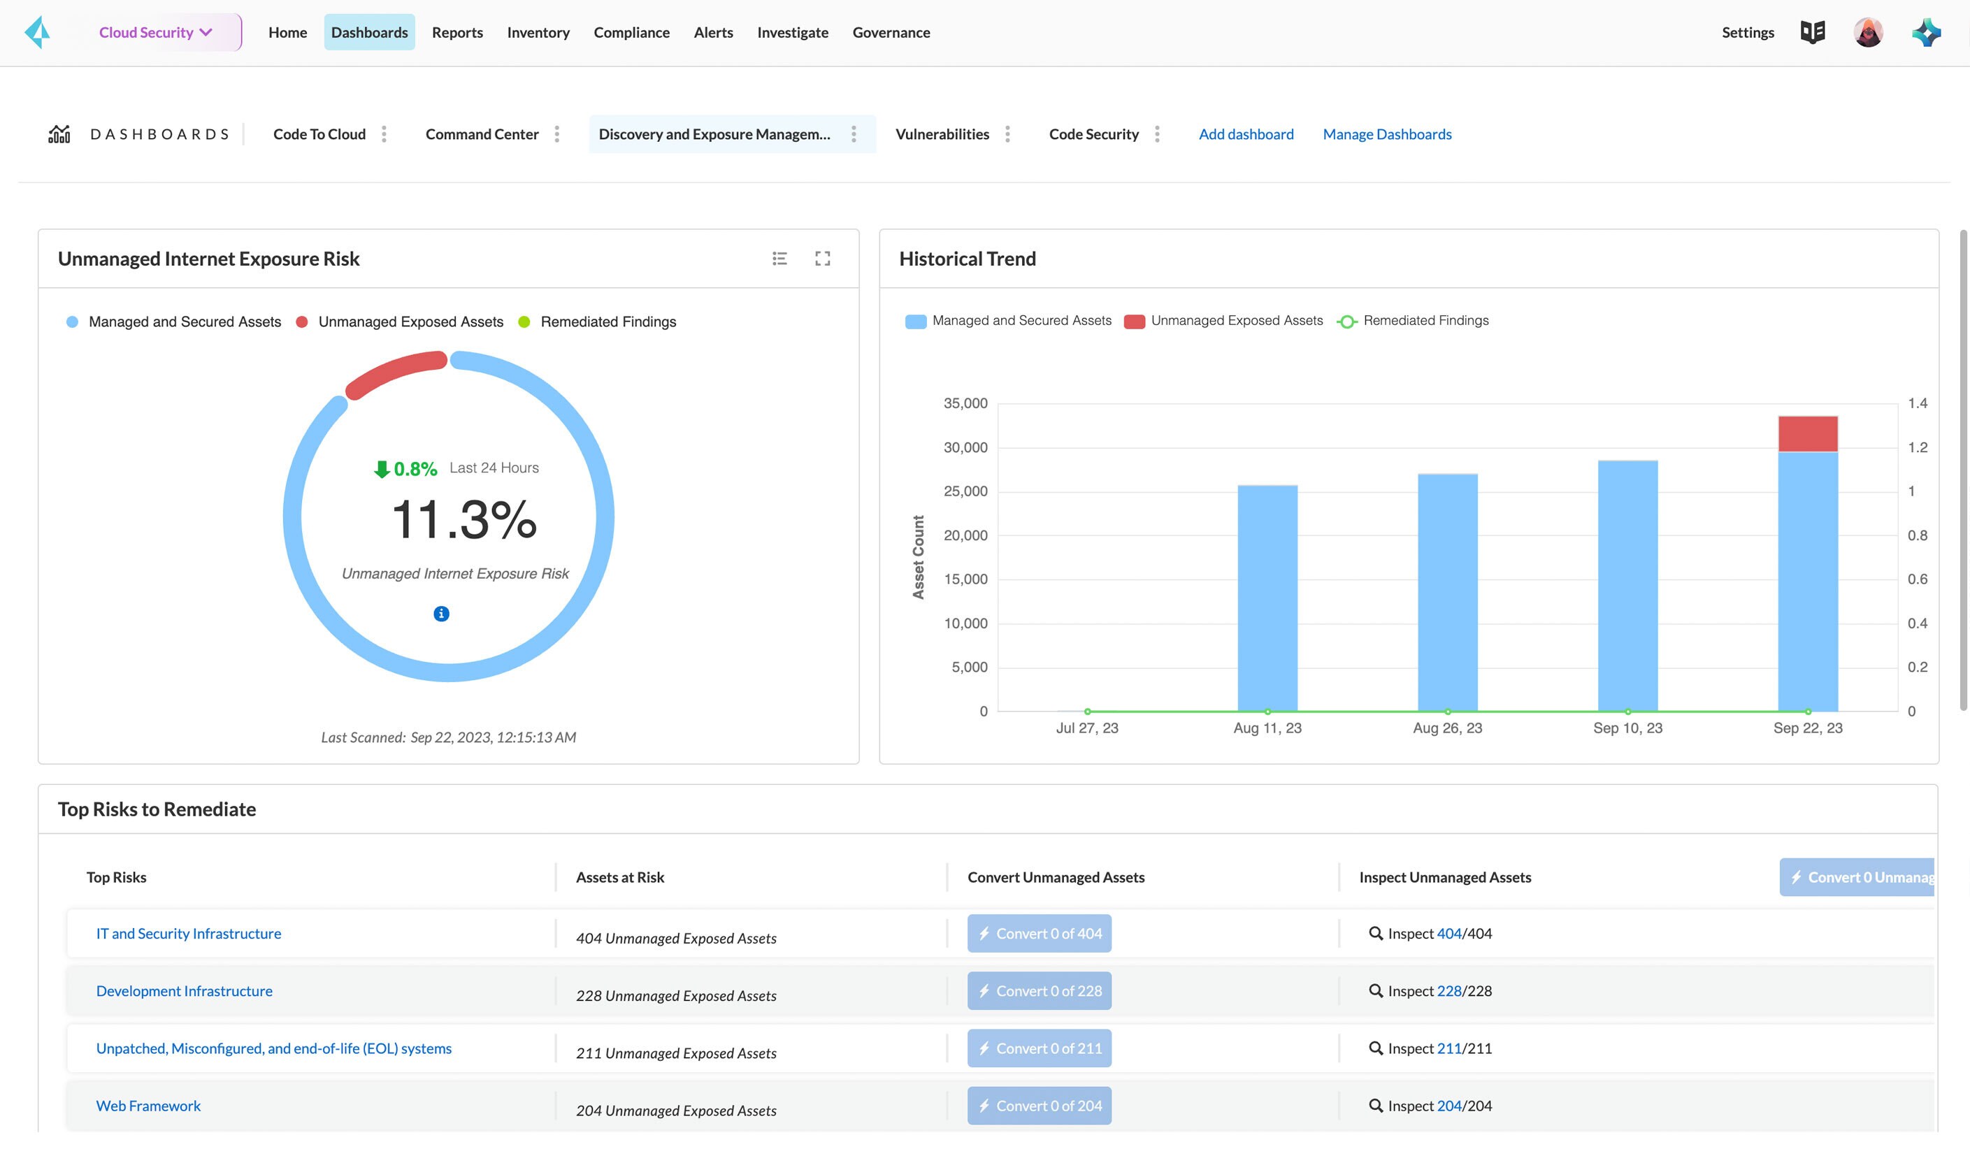Click Convert 0 of 404 button
Image resolution: width=1970 pixels, height=1149 pixels.
[x=1039, y=934]
